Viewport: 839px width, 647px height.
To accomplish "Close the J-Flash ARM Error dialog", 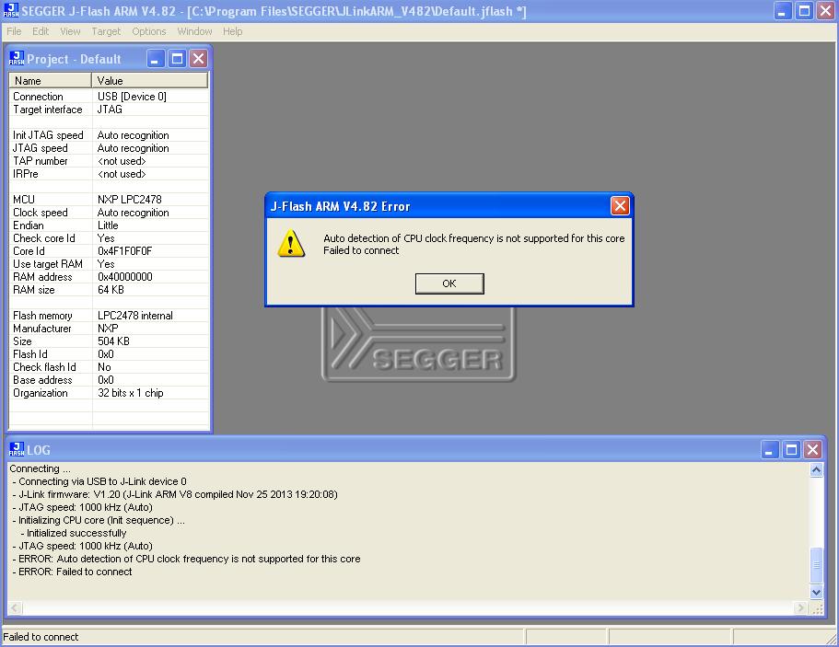I will (x=620, y=206).
